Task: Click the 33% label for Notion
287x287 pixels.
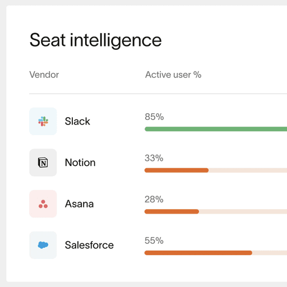Action: pyautogui.click(x=154, y=158)
